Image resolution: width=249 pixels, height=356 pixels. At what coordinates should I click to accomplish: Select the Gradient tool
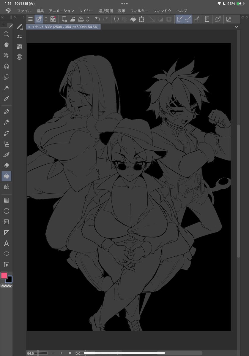6,200
